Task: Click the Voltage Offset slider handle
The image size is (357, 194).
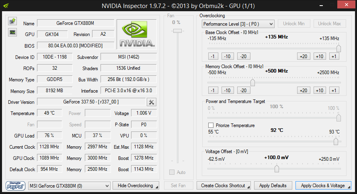Action: 277,169
